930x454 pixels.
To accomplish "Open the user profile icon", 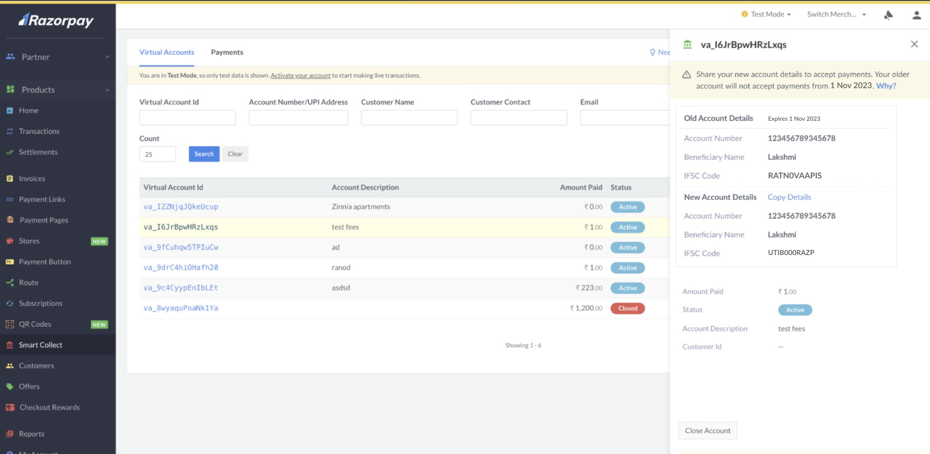I will coord(916,15).
